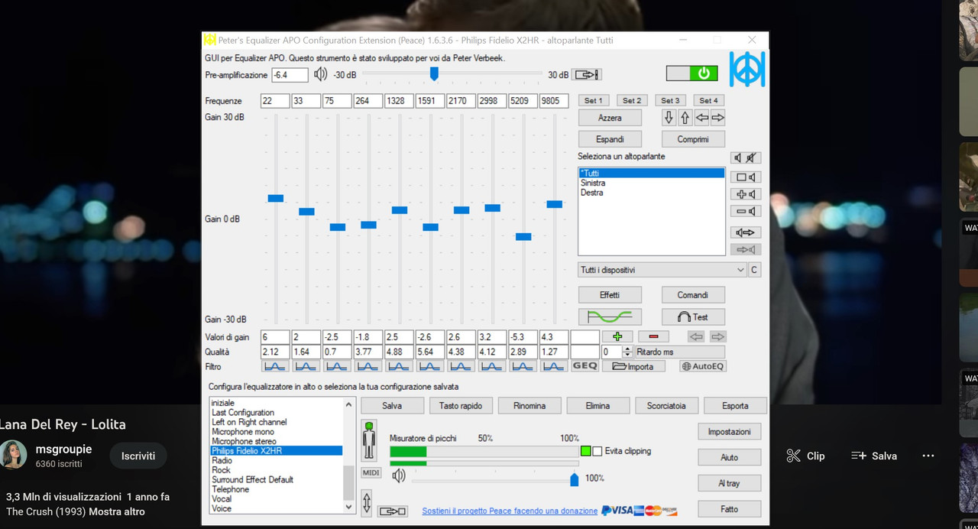Open the Tutti i dispositivi dropdown
Viewport: 978px width, 529px height.
pos(662,270)
